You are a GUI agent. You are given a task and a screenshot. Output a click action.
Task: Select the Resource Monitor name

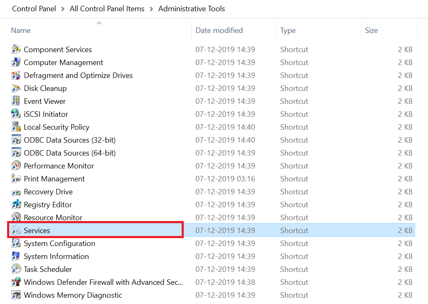tap(53, 218)
